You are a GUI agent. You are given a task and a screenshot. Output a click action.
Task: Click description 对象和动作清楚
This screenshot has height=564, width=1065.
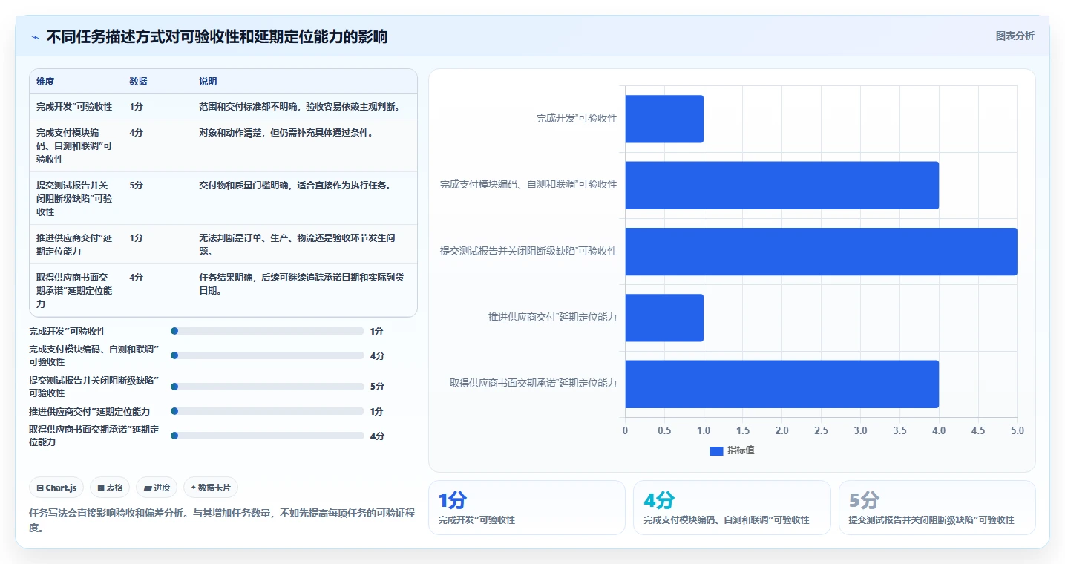tap(286, 132)
